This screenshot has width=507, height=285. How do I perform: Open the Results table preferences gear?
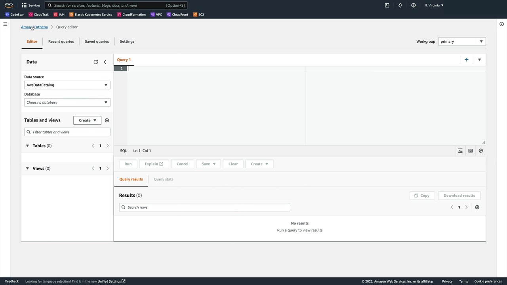click(x=477, y=207)
